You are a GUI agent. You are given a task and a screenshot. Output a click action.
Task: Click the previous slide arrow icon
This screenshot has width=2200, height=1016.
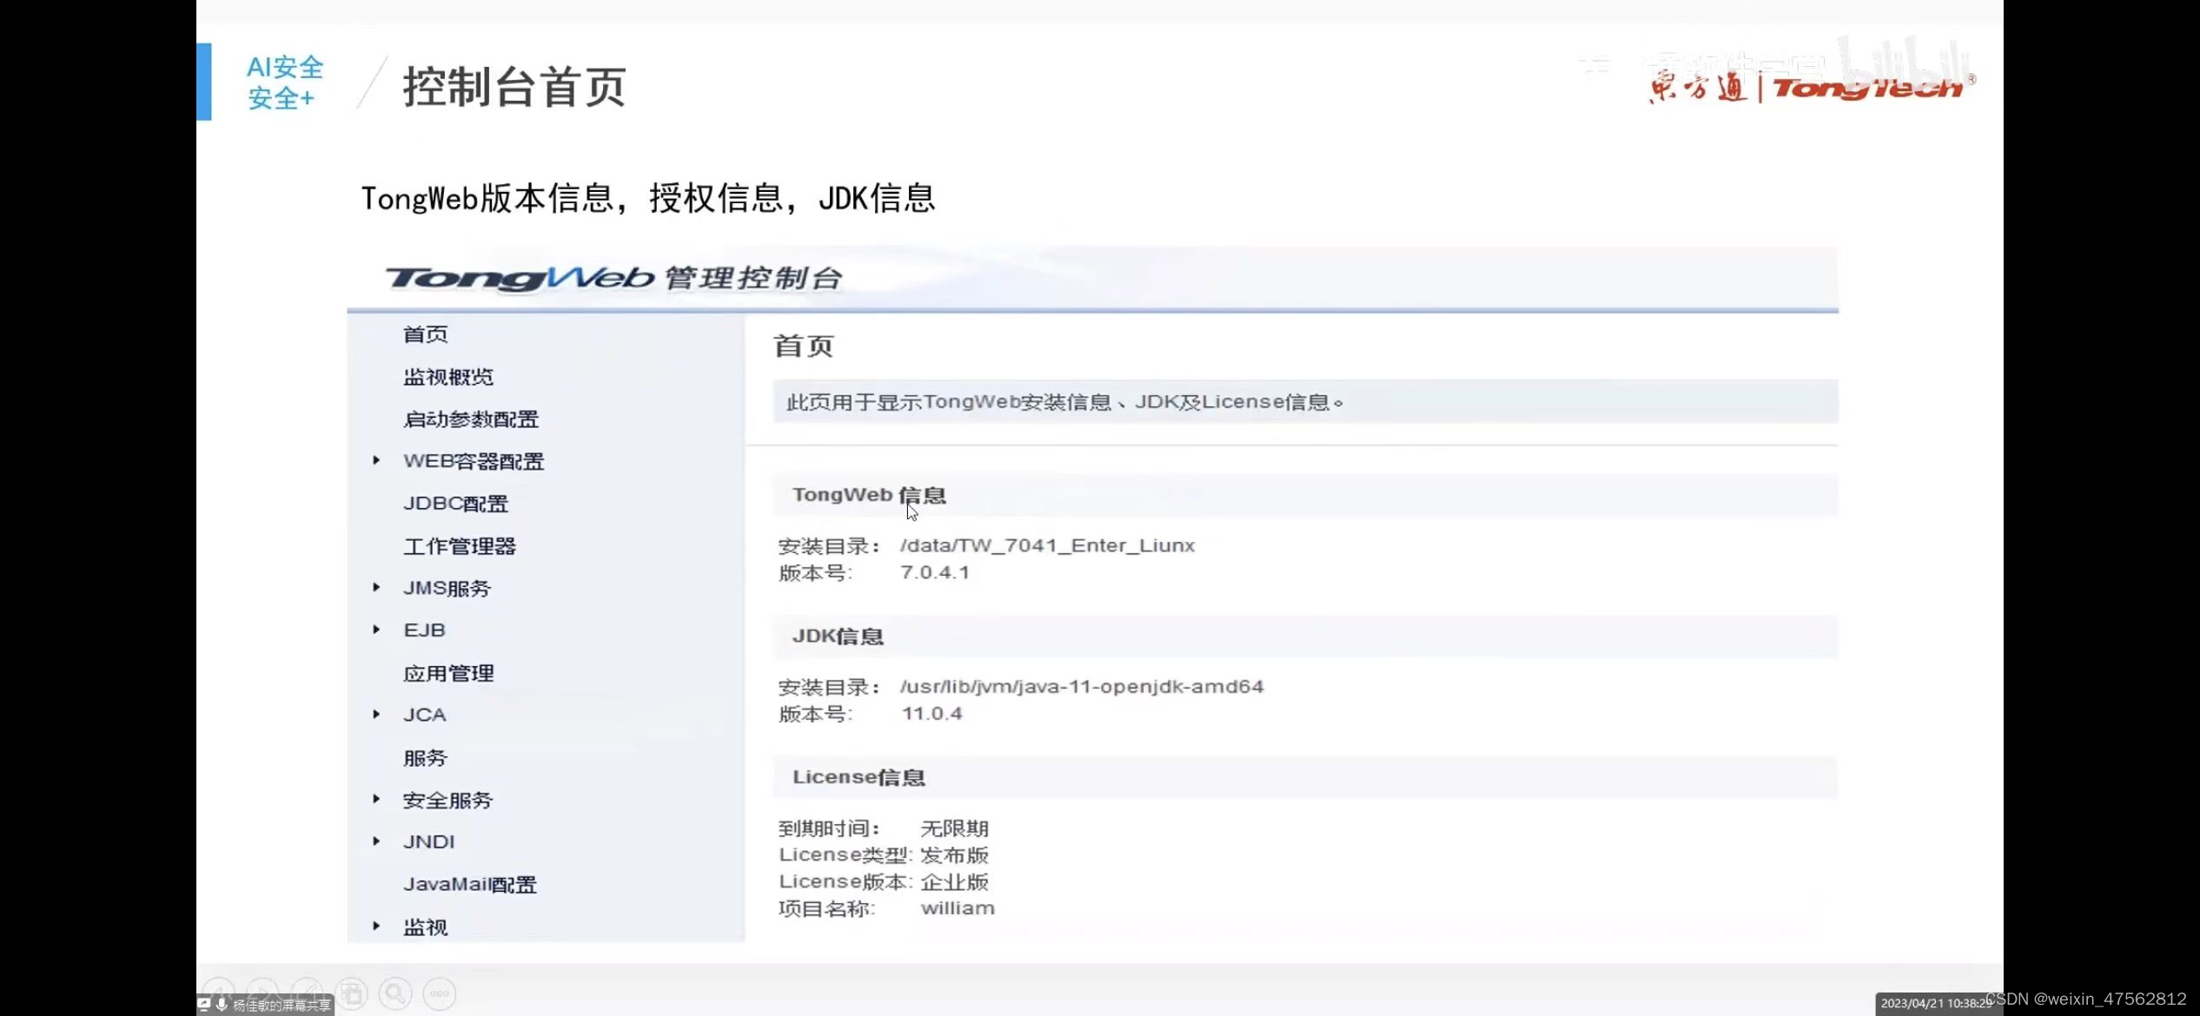coord(219,988)
